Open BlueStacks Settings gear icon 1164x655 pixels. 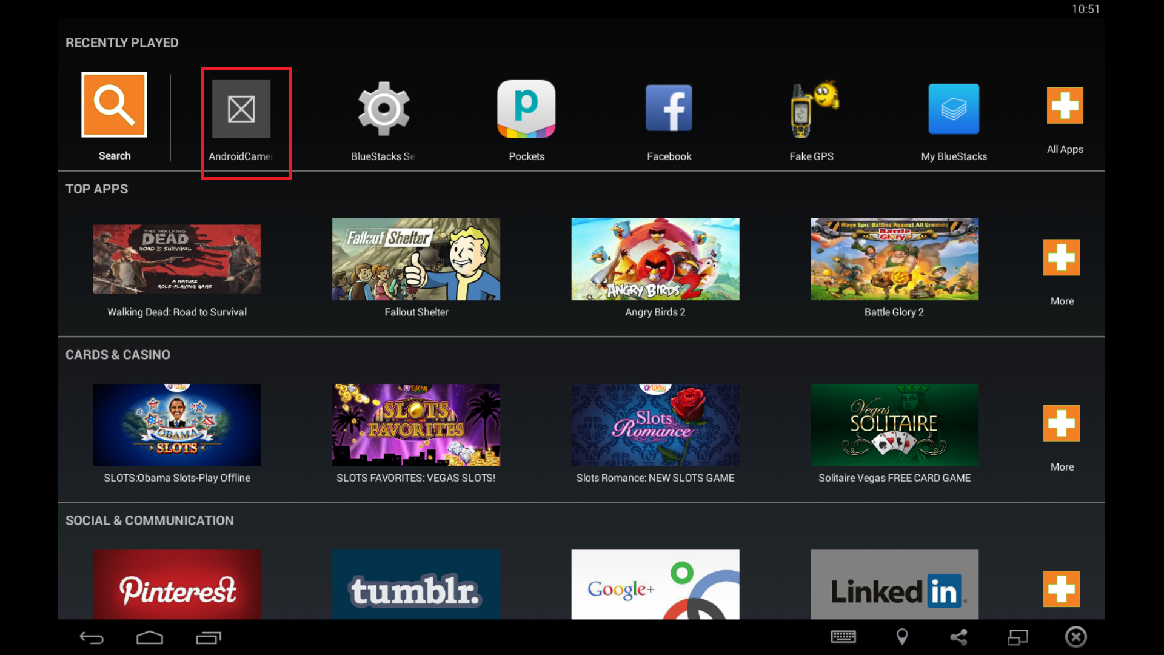(384, 109)
